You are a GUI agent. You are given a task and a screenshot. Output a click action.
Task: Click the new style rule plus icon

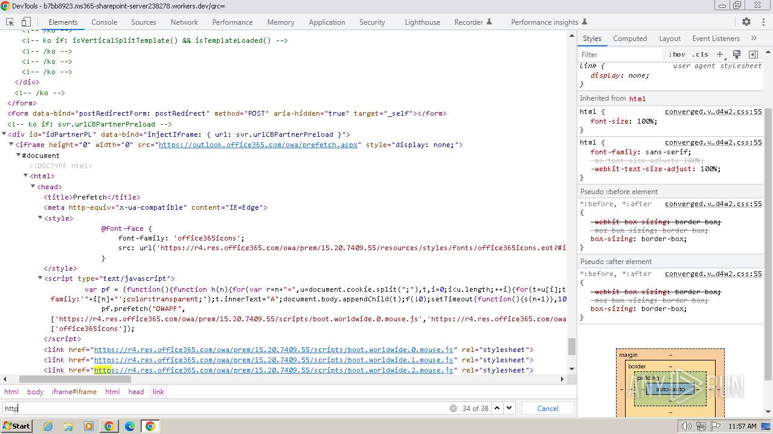point(720,54)
